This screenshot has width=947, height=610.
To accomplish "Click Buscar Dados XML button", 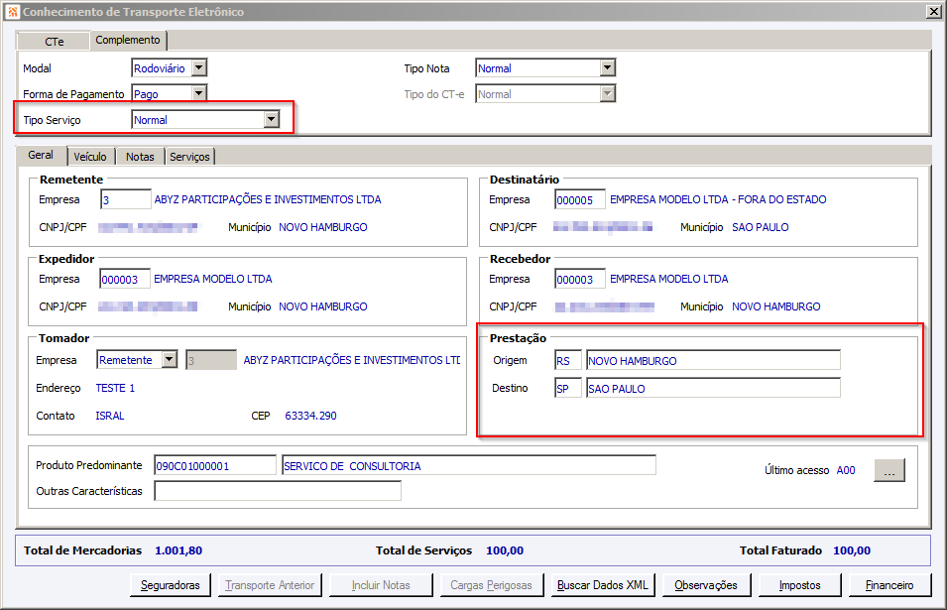I will pos(603,585).
